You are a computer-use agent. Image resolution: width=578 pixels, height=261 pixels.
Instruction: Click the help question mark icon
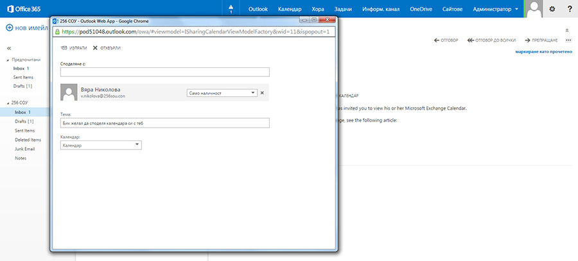click(x=570, y=9)
